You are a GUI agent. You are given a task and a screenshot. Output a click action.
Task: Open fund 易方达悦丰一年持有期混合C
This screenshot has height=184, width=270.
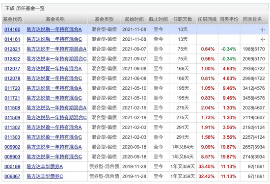(x=56, y=59)
